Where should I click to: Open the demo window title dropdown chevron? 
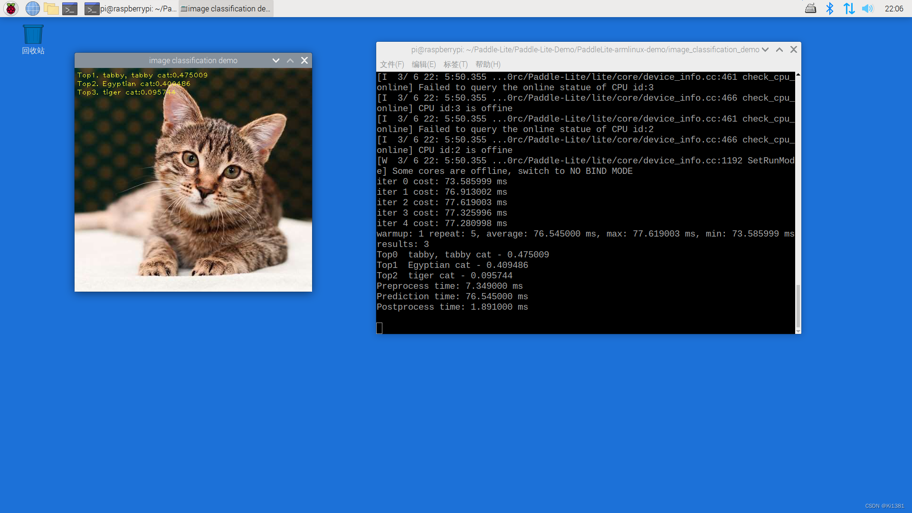tap(276, 60)
